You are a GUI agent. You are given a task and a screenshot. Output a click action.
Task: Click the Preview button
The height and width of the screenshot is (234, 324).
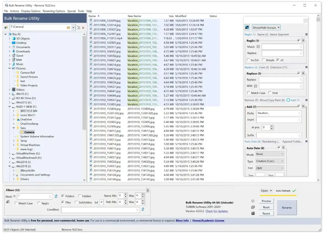point(266,201)
